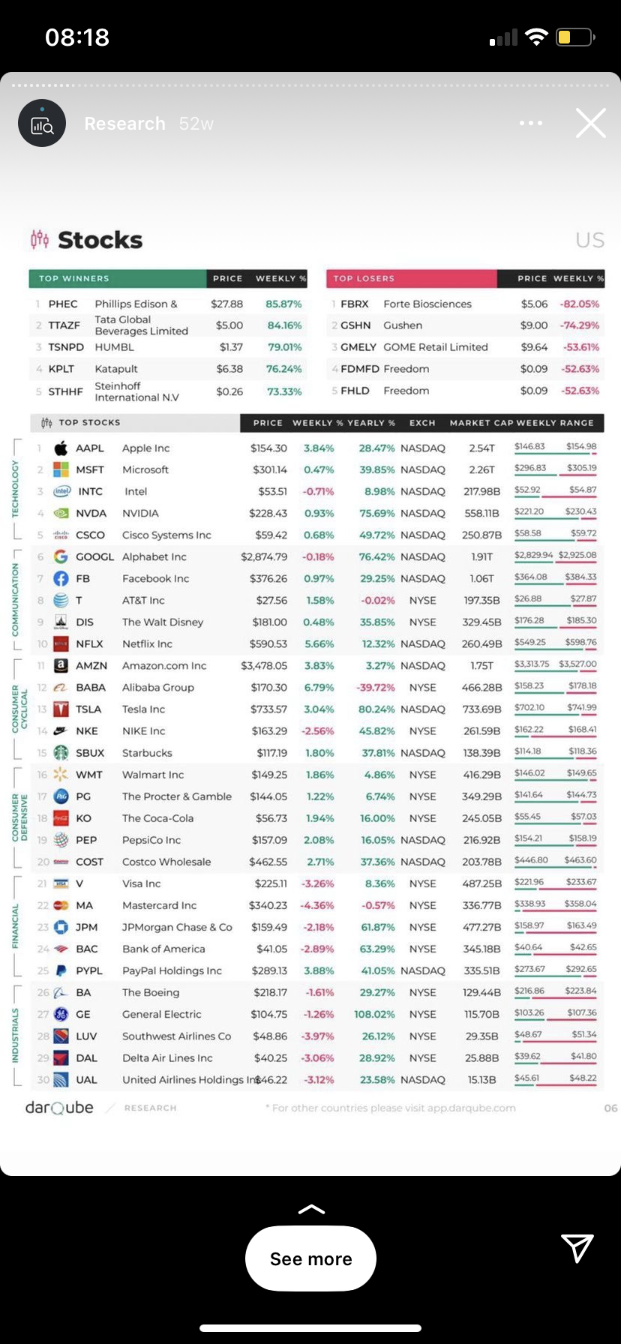The height and width of the screenshot is (1344, 621).
Task: Close the story with the X
Action: 590,123
